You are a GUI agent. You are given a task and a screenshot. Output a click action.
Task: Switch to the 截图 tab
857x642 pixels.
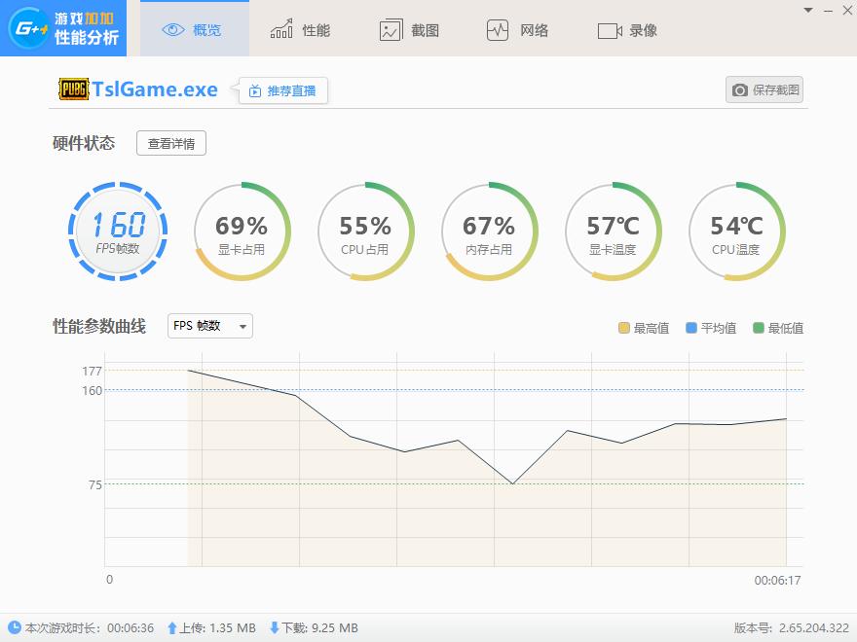[410, 29]
